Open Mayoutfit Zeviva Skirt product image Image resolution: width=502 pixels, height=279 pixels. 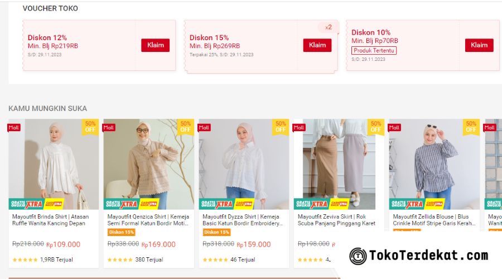tap(339, 164)
